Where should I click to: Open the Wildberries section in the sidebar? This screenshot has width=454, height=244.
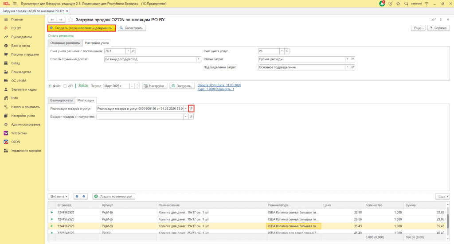[x=19, y=133]
